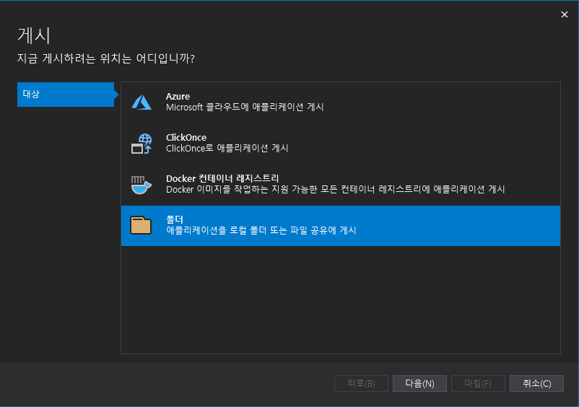Viewport: 579px width, 407px height.
Task: Go to next step with 다음(N)
Action: coord(419,383)
